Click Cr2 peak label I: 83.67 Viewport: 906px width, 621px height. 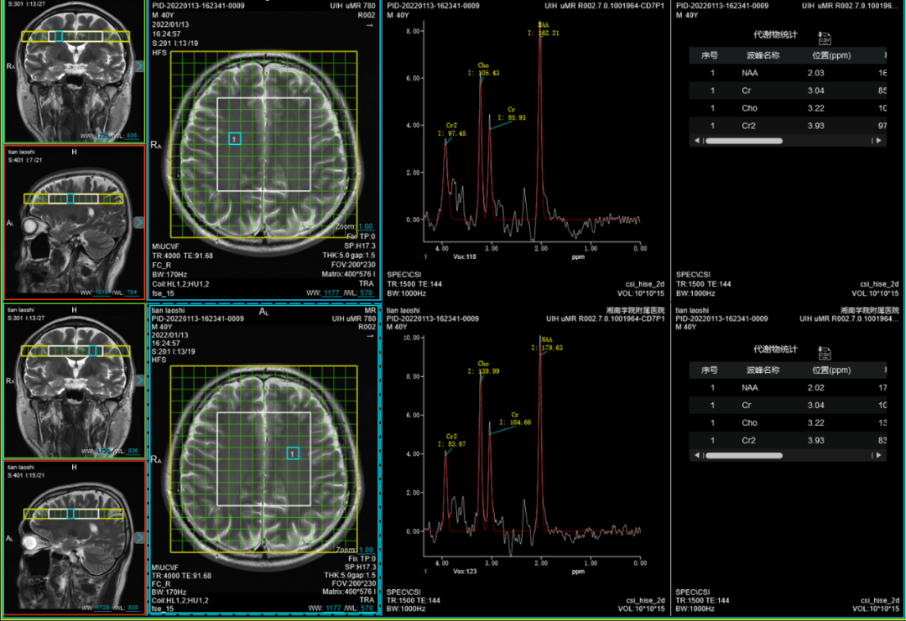click(x=452, y=444)
